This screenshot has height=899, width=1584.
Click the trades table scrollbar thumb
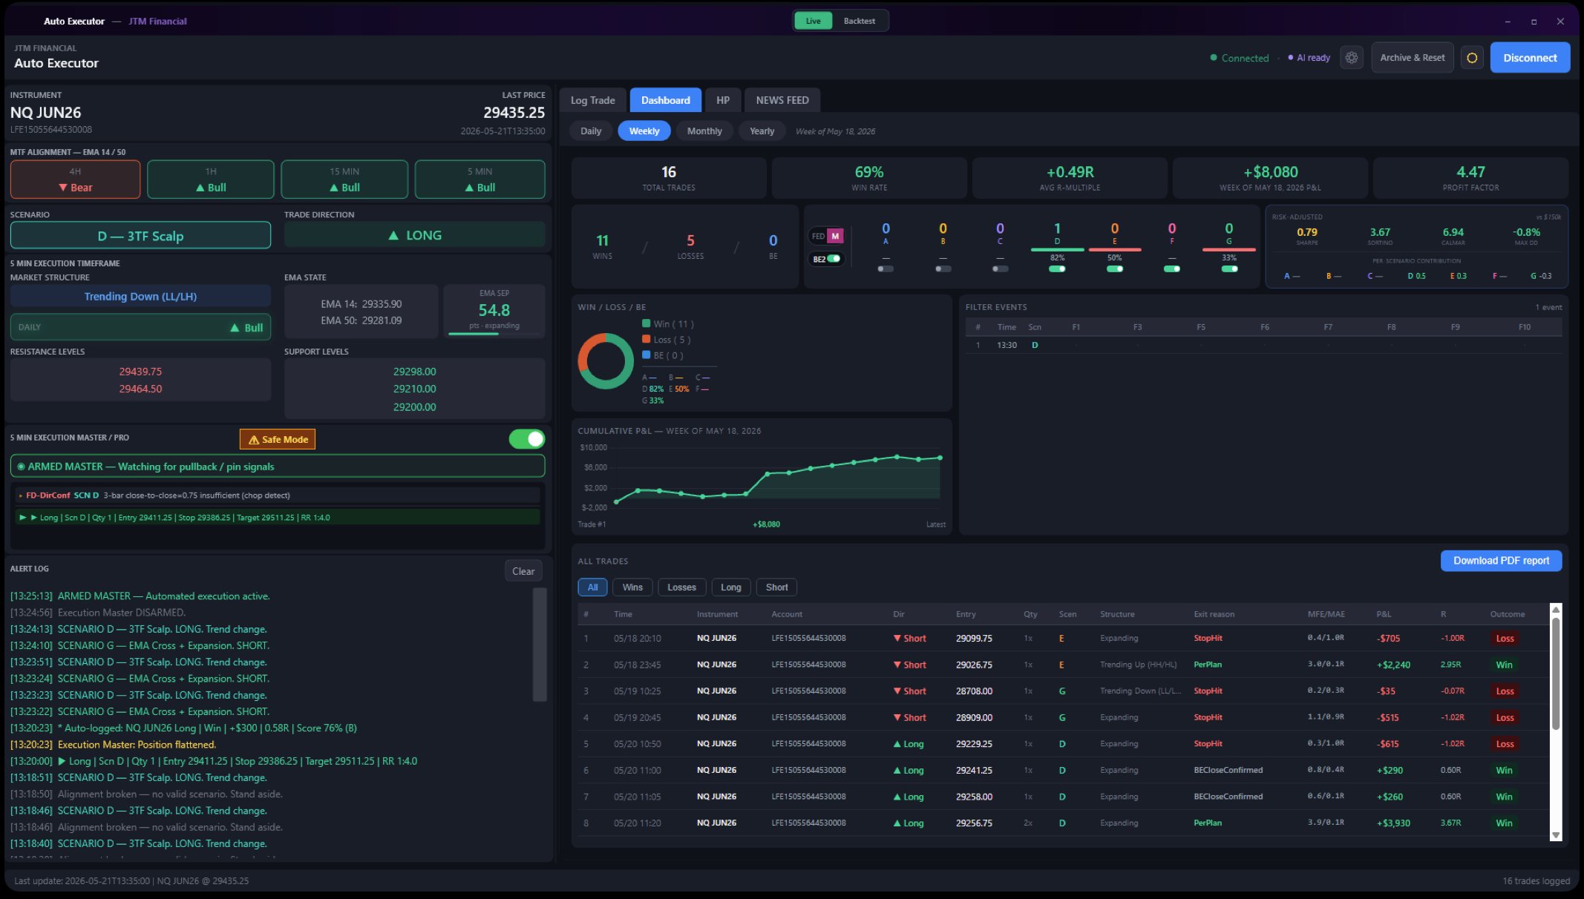click(1556, 672)
